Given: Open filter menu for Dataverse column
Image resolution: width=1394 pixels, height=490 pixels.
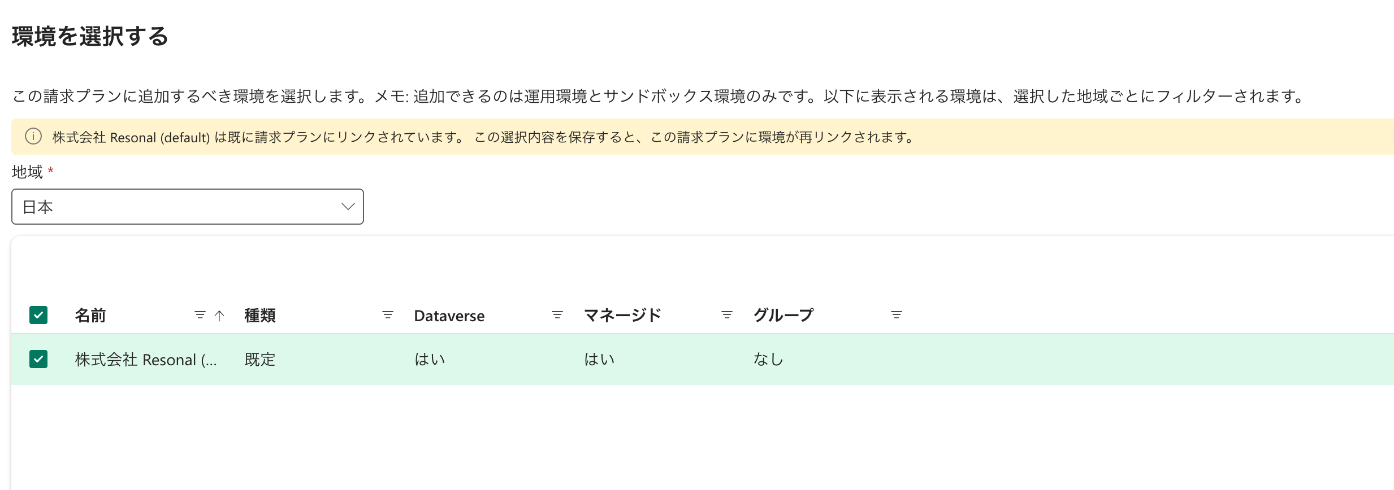Looking at the screenshot, I should pyautogui.click(x=557, y=315).
